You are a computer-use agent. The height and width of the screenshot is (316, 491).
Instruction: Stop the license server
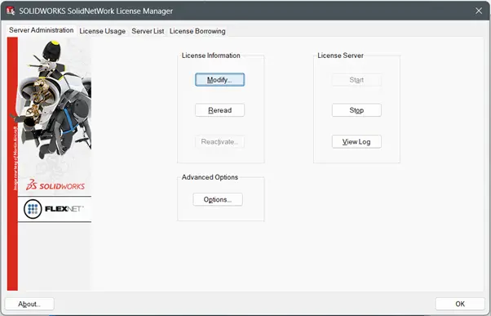[x=356, y=110]
